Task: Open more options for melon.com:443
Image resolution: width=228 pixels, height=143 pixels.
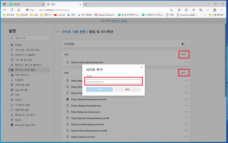Action: pos(186,137)
